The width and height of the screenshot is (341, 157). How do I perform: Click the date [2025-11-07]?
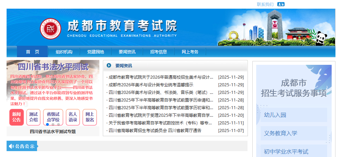pos(231,131)
